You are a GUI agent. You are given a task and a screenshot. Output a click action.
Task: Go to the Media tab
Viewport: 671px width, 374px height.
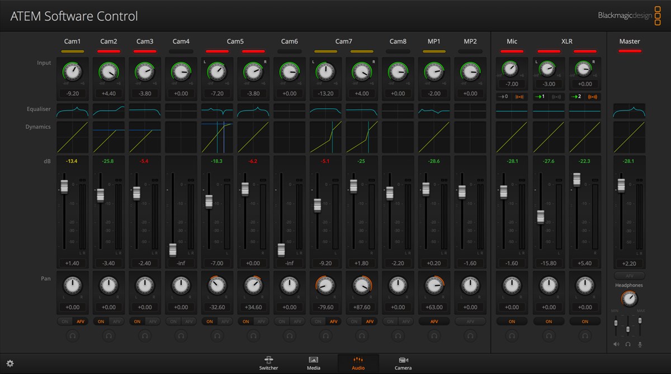(314, 363)
